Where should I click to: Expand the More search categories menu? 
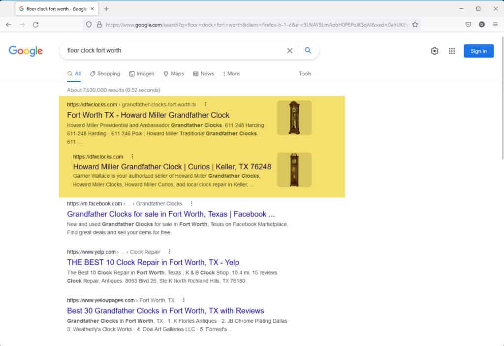click(231, 74)
